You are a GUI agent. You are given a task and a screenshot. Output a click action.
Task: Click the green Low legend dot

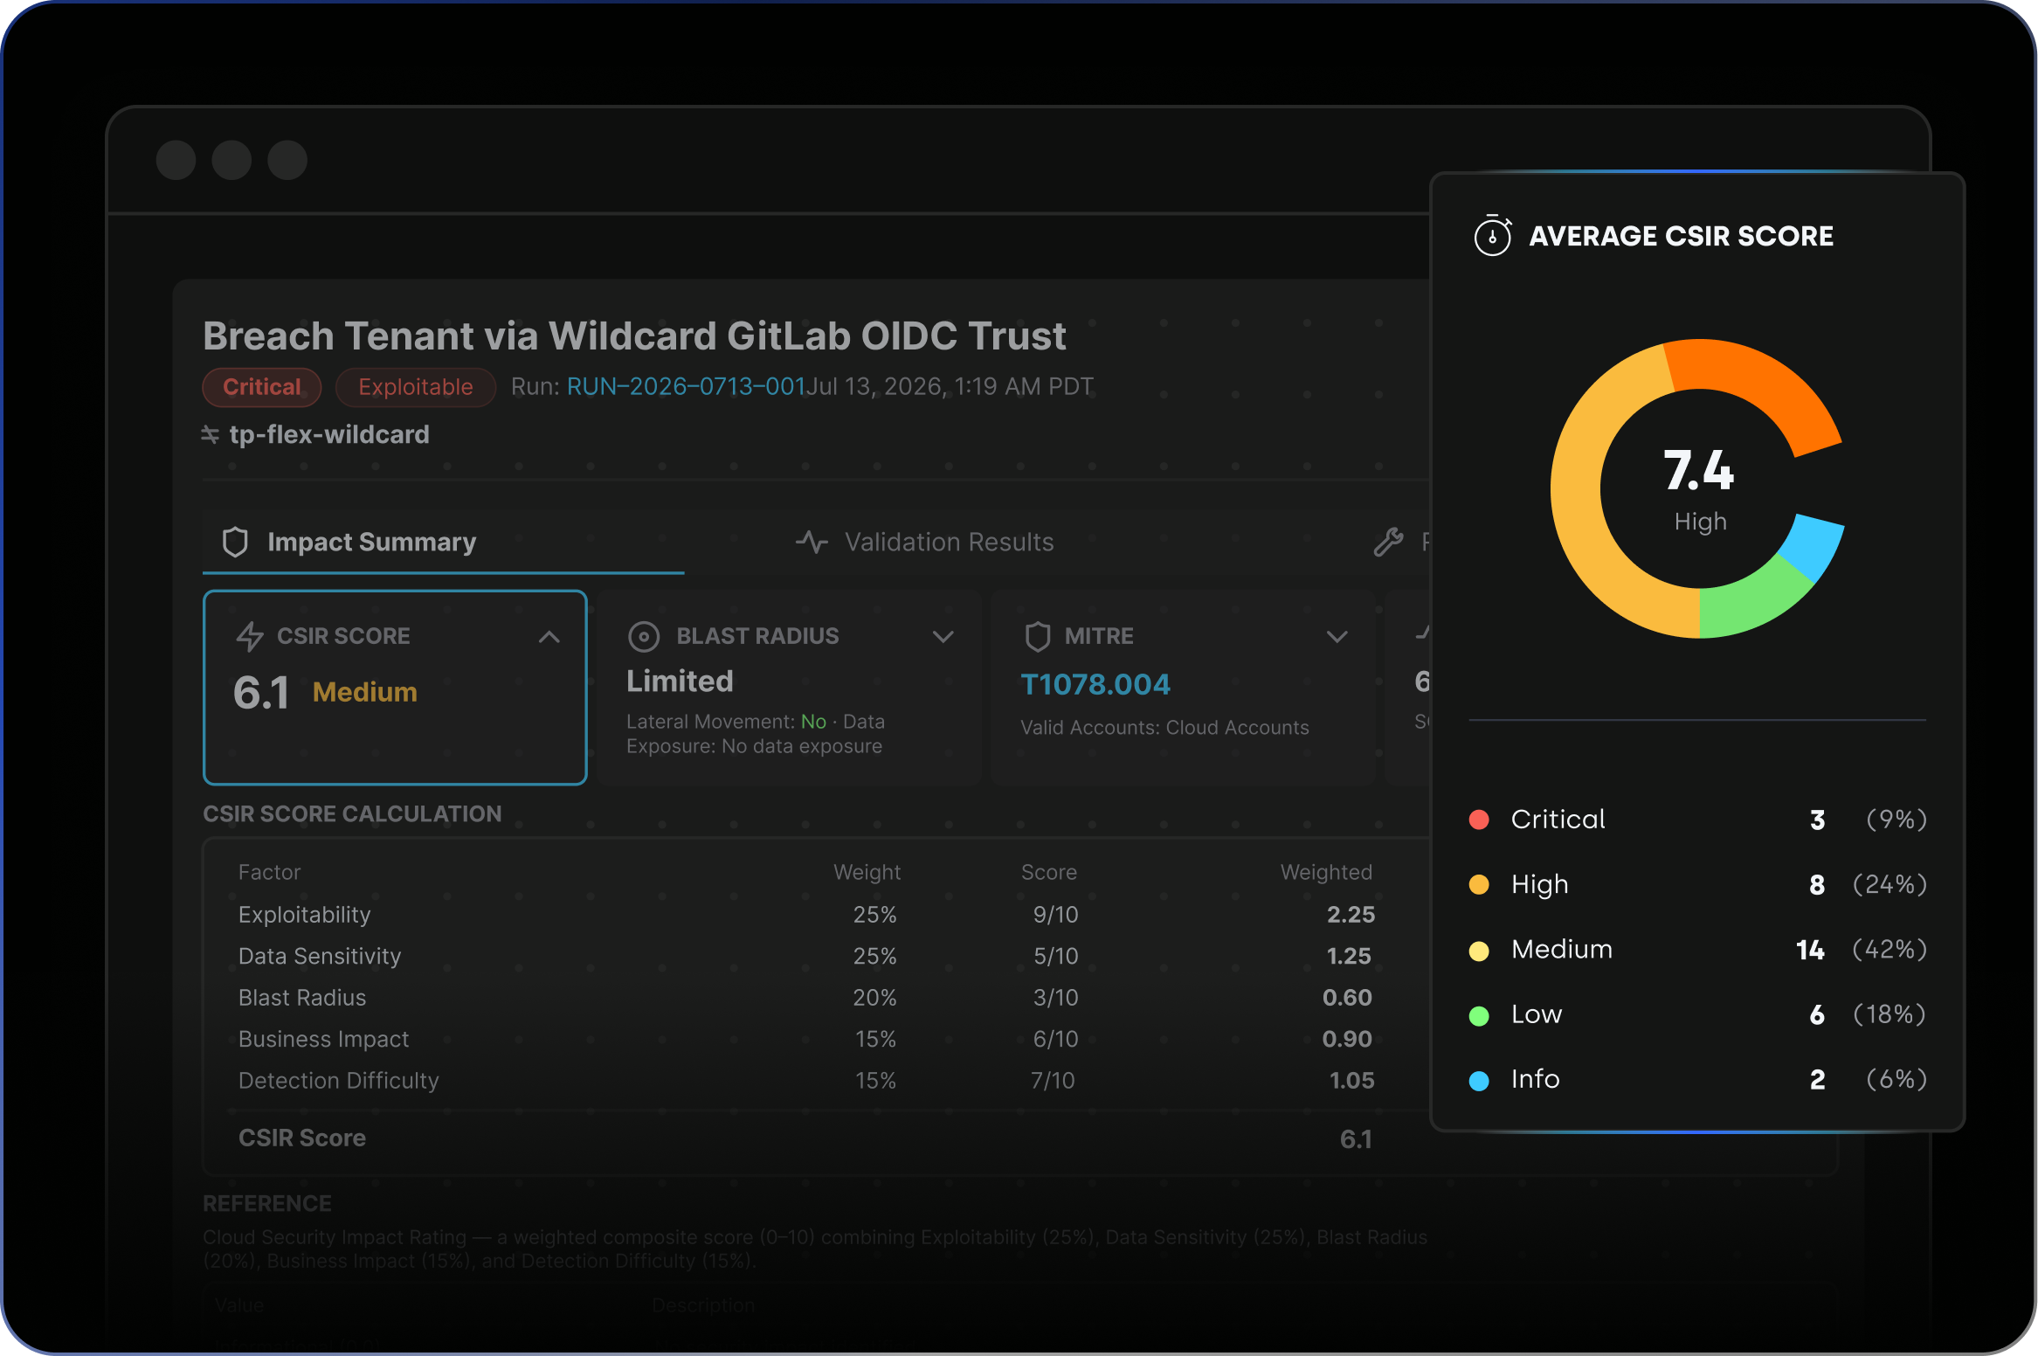click(x=1479, y=1015)
